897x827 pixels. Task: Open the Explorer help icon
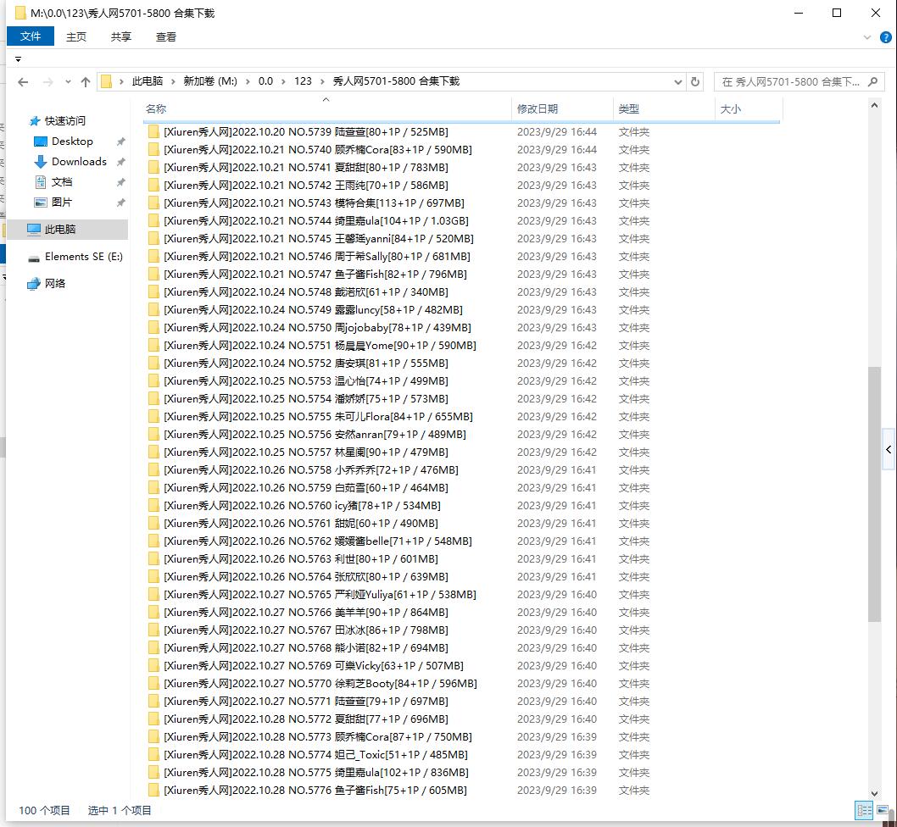click(886, 37)
